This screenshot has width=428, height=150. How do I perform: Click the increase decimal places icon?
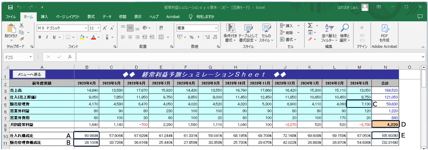pyautogui.click(x=207, y=37)
